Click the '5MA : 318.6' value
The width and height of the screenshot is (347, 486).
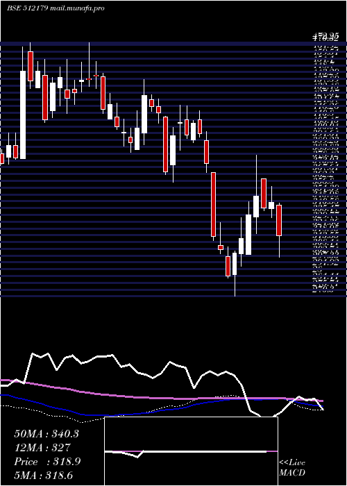[x=45, y=476]
